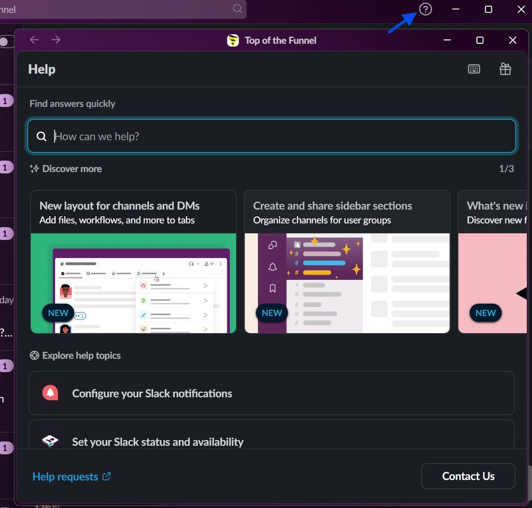Viewport: 532px width, 508px height.
Task: Close the main Slack window behind
Action: (521, 9)
